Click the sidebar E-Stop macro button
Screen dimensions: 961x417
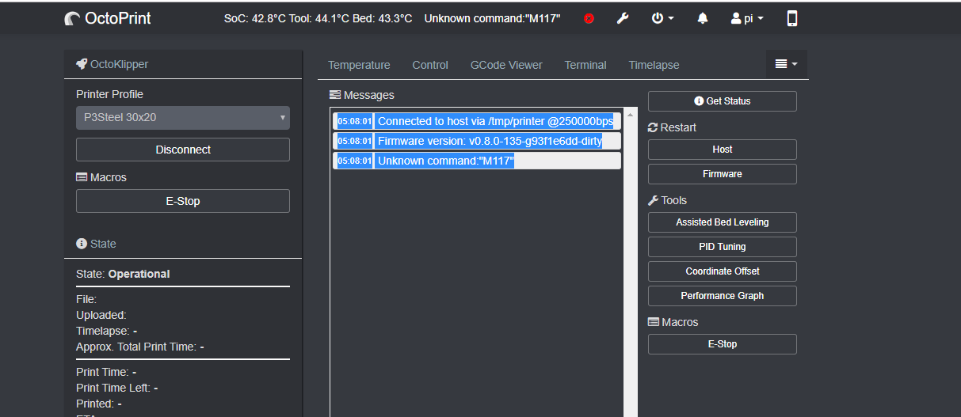(183, 201)
